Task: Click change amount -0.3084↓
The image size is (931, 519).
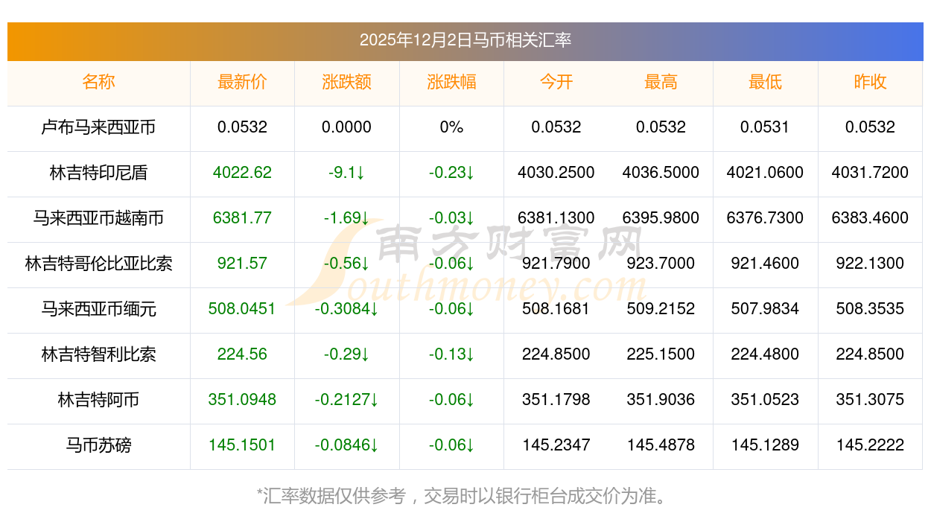Action: (347, 309)
